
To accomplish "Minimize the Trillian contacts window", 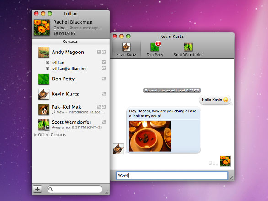I will 43,14.
